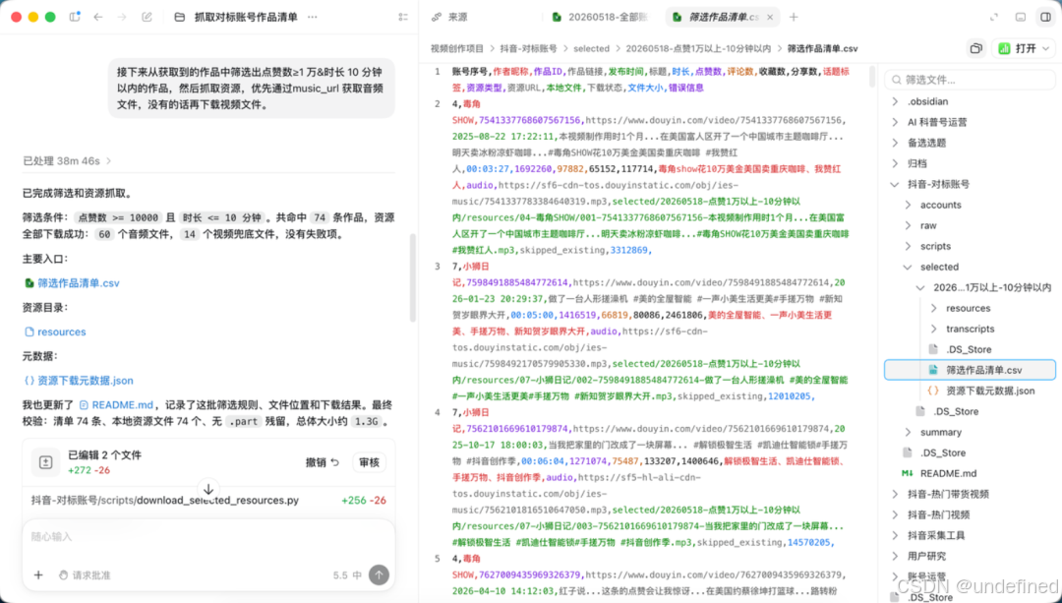Open the 5.5 中 model selector

tap(347, 574)
